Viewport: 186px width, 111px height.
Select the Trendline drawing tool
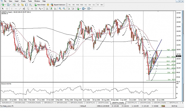click(20, 9)
